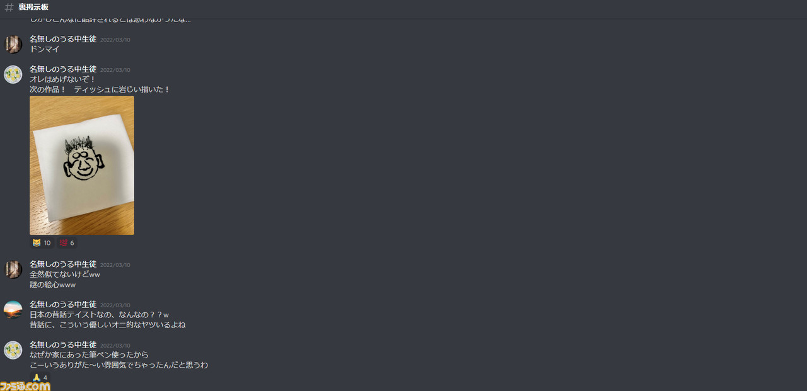Open the tissue drawing image attachment

coord(82,166)
